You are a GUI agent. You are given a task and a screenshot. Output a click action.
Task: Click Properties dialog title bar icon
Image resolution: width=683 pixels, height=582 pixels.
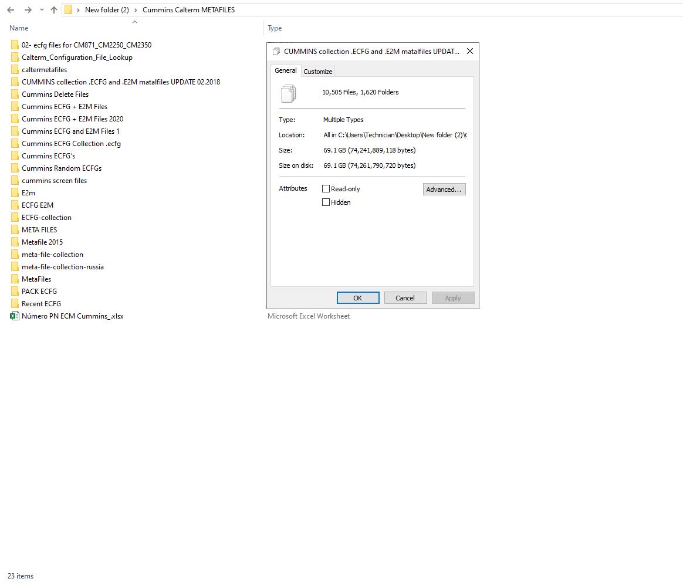coord(276,52)
